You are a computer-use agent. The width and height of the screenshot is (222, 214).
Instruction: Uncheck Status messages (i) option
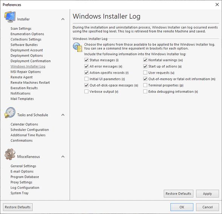coord(86,60)
